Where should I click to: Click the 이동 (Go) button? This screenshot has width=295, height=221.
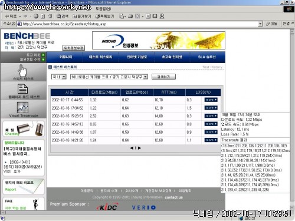271,24
